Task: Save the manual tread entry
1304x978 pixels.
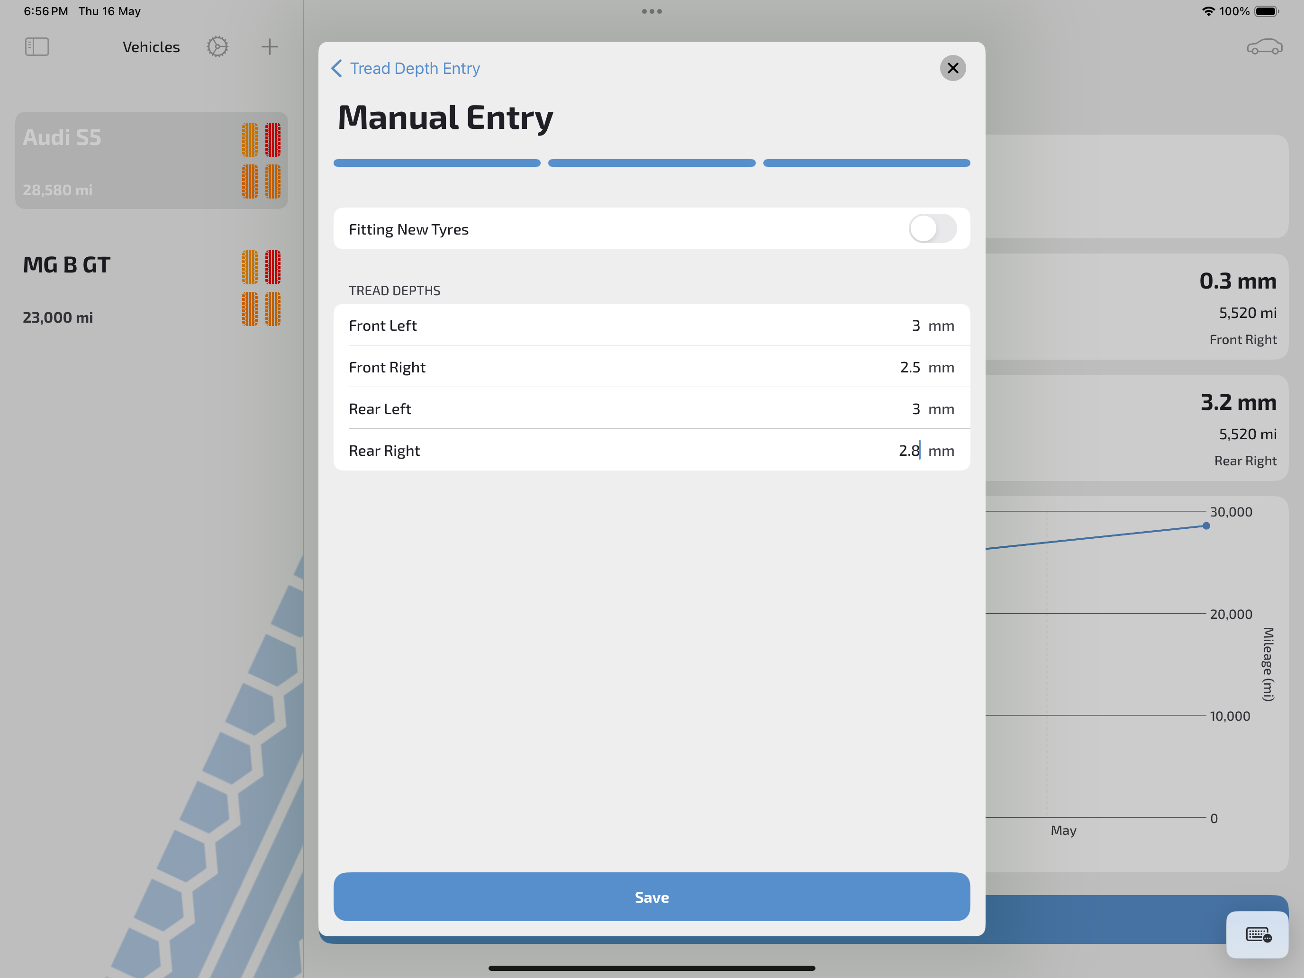Action: pyautogui.click(x=652, y=896)
